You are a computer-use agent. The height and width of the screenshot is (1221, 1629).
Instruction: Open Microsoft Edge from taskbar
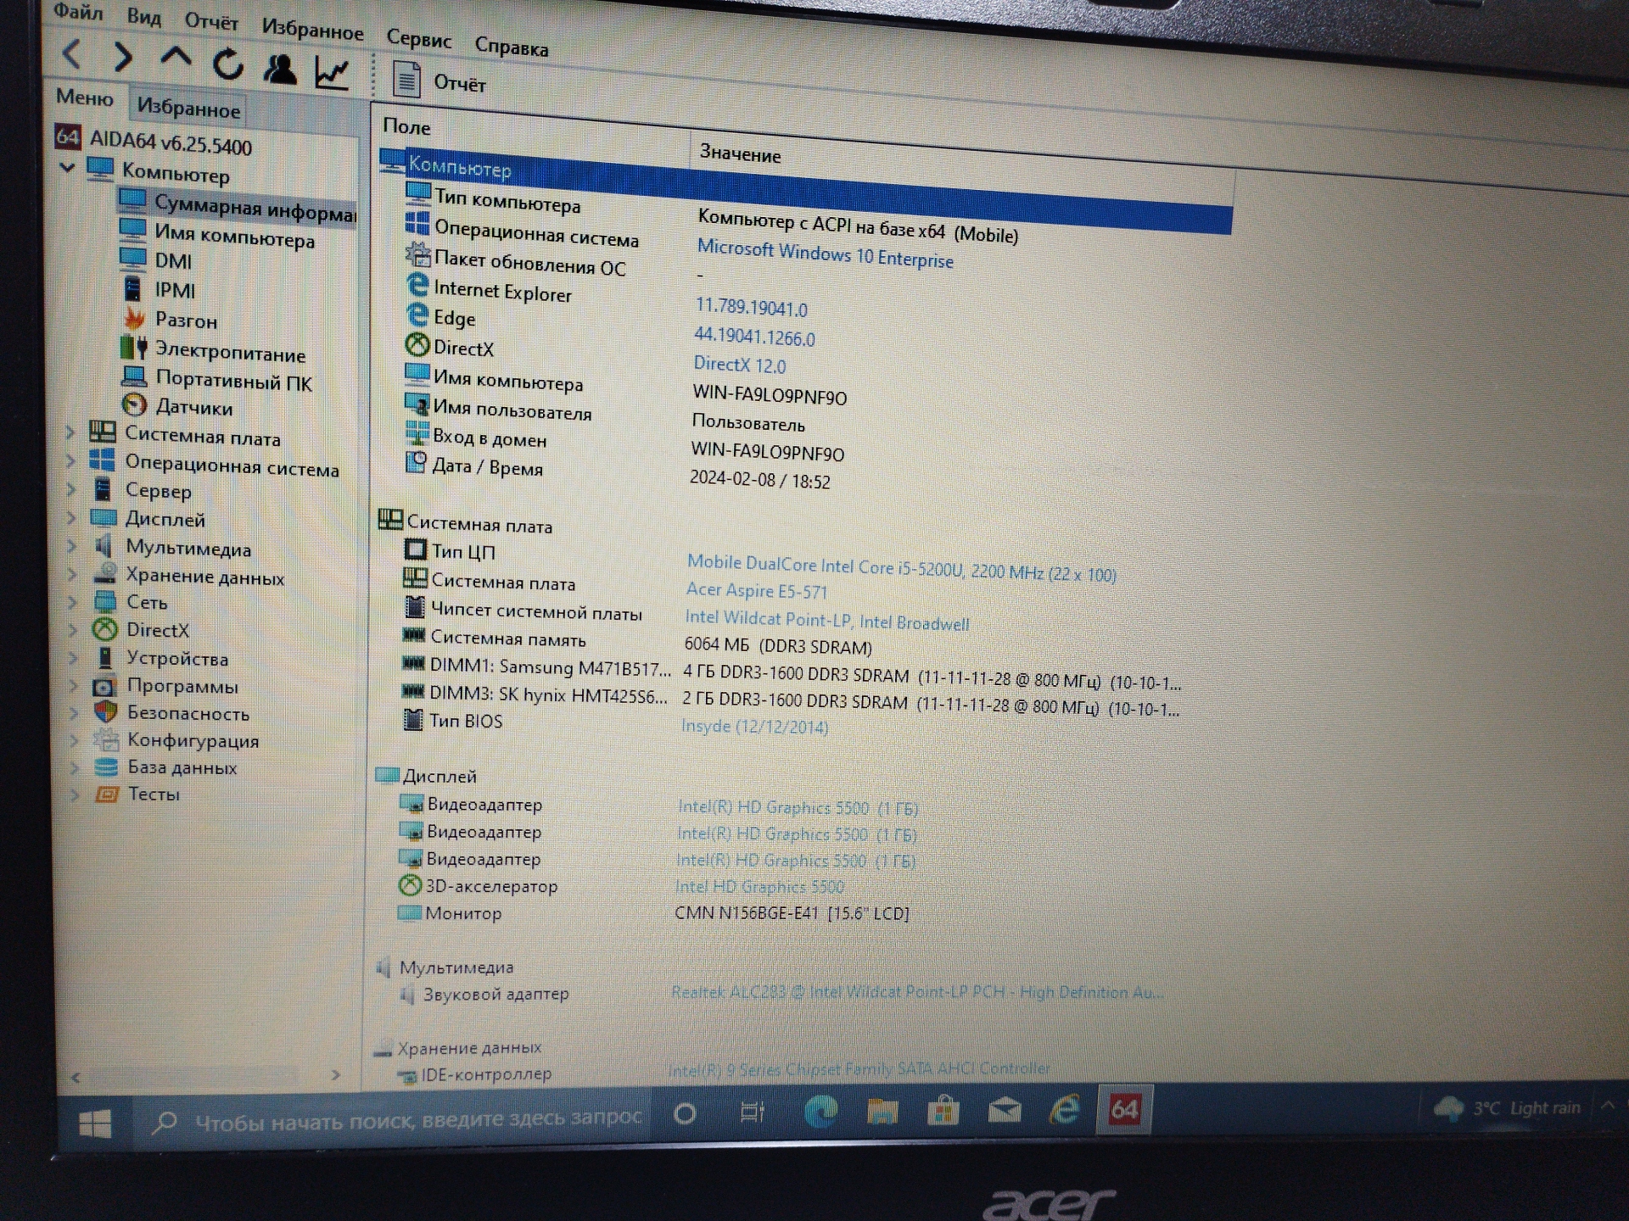click(x=820, y=1111)
